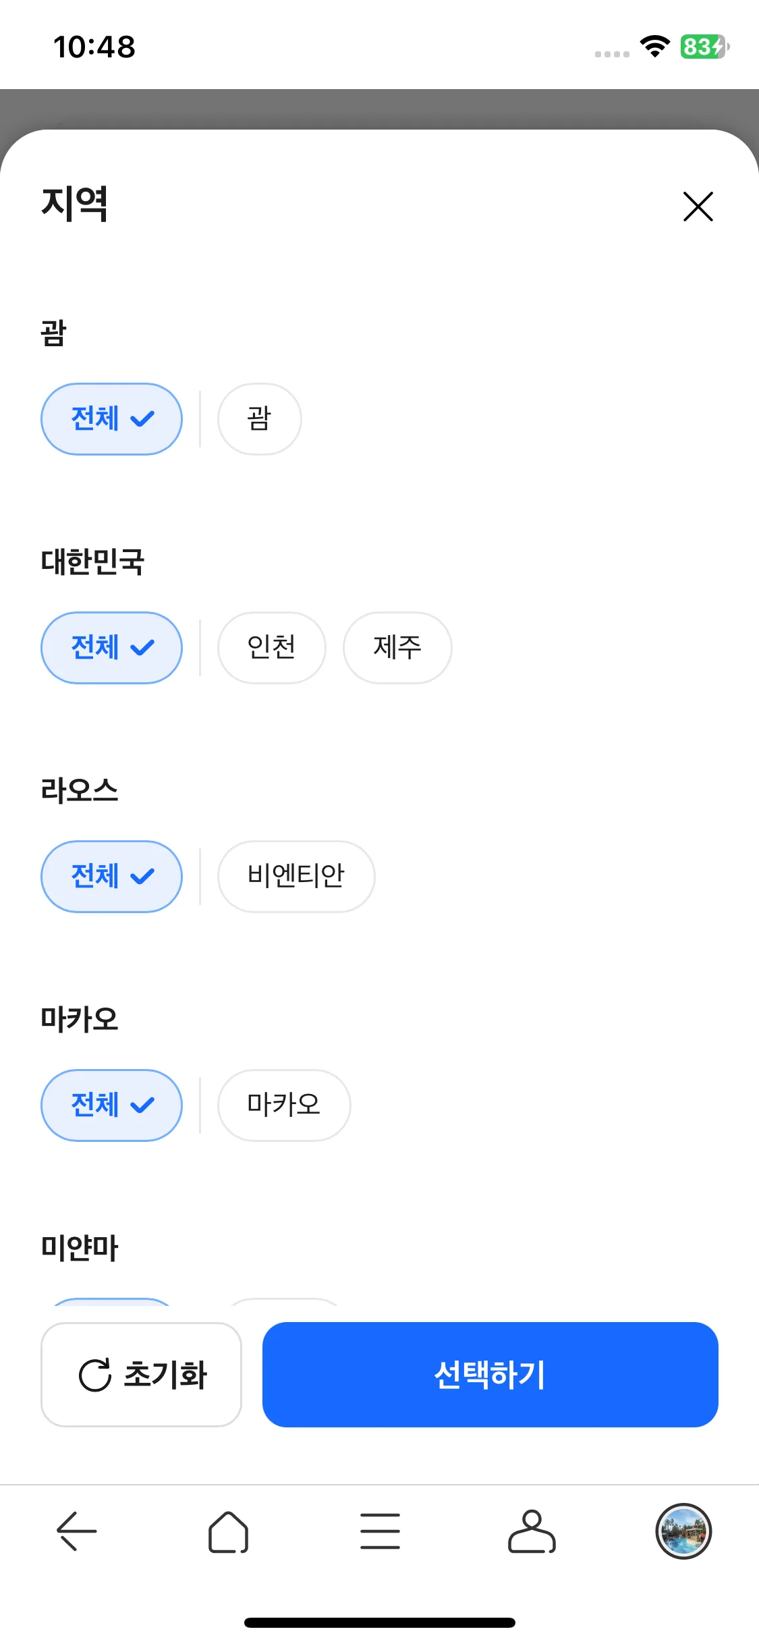Select the 괌 region chip
759x1644 pixels.
tap(259, 419)
